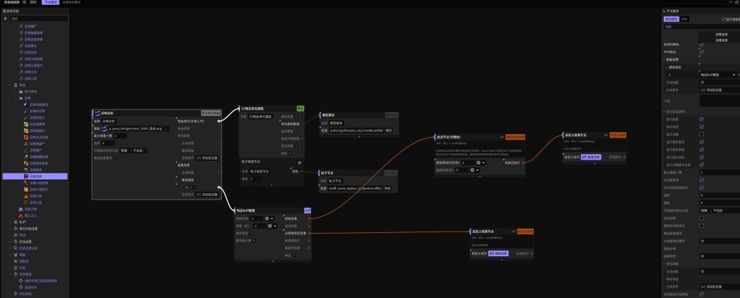Click the blue orb icon of the first 召唤 folder item

(27, 105)
